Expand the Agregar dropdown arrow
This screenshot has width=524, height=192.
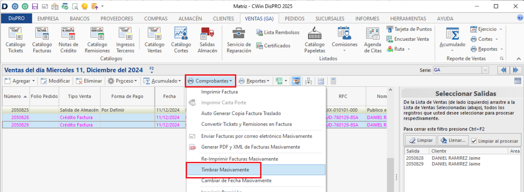pyautogui.click(x=33, y=81)
